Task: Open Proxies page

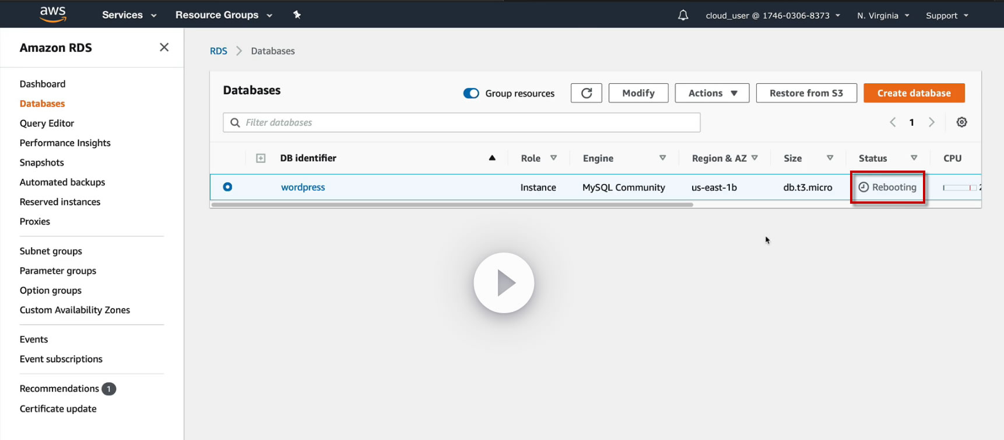Action: point(35,222)
